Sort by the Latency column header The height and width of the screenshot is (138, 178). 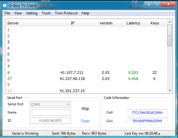coord(133,23)
